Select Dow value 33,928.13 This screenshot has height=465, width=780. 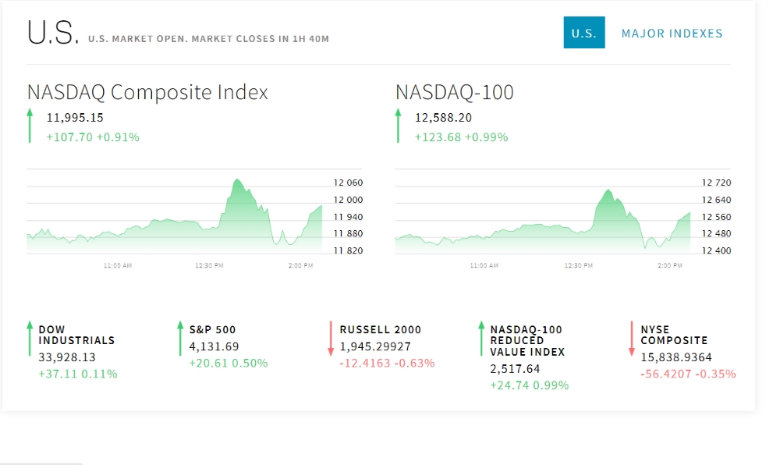(x=67, y=357)
